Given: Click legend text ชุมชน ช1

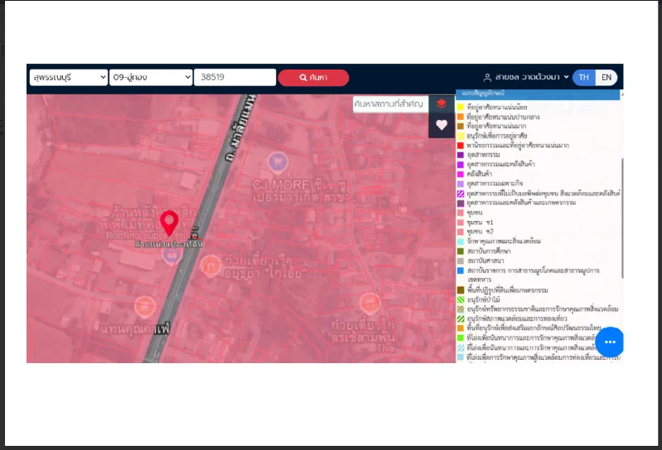Looking at the screenshot, I should (x=480, y=222).
